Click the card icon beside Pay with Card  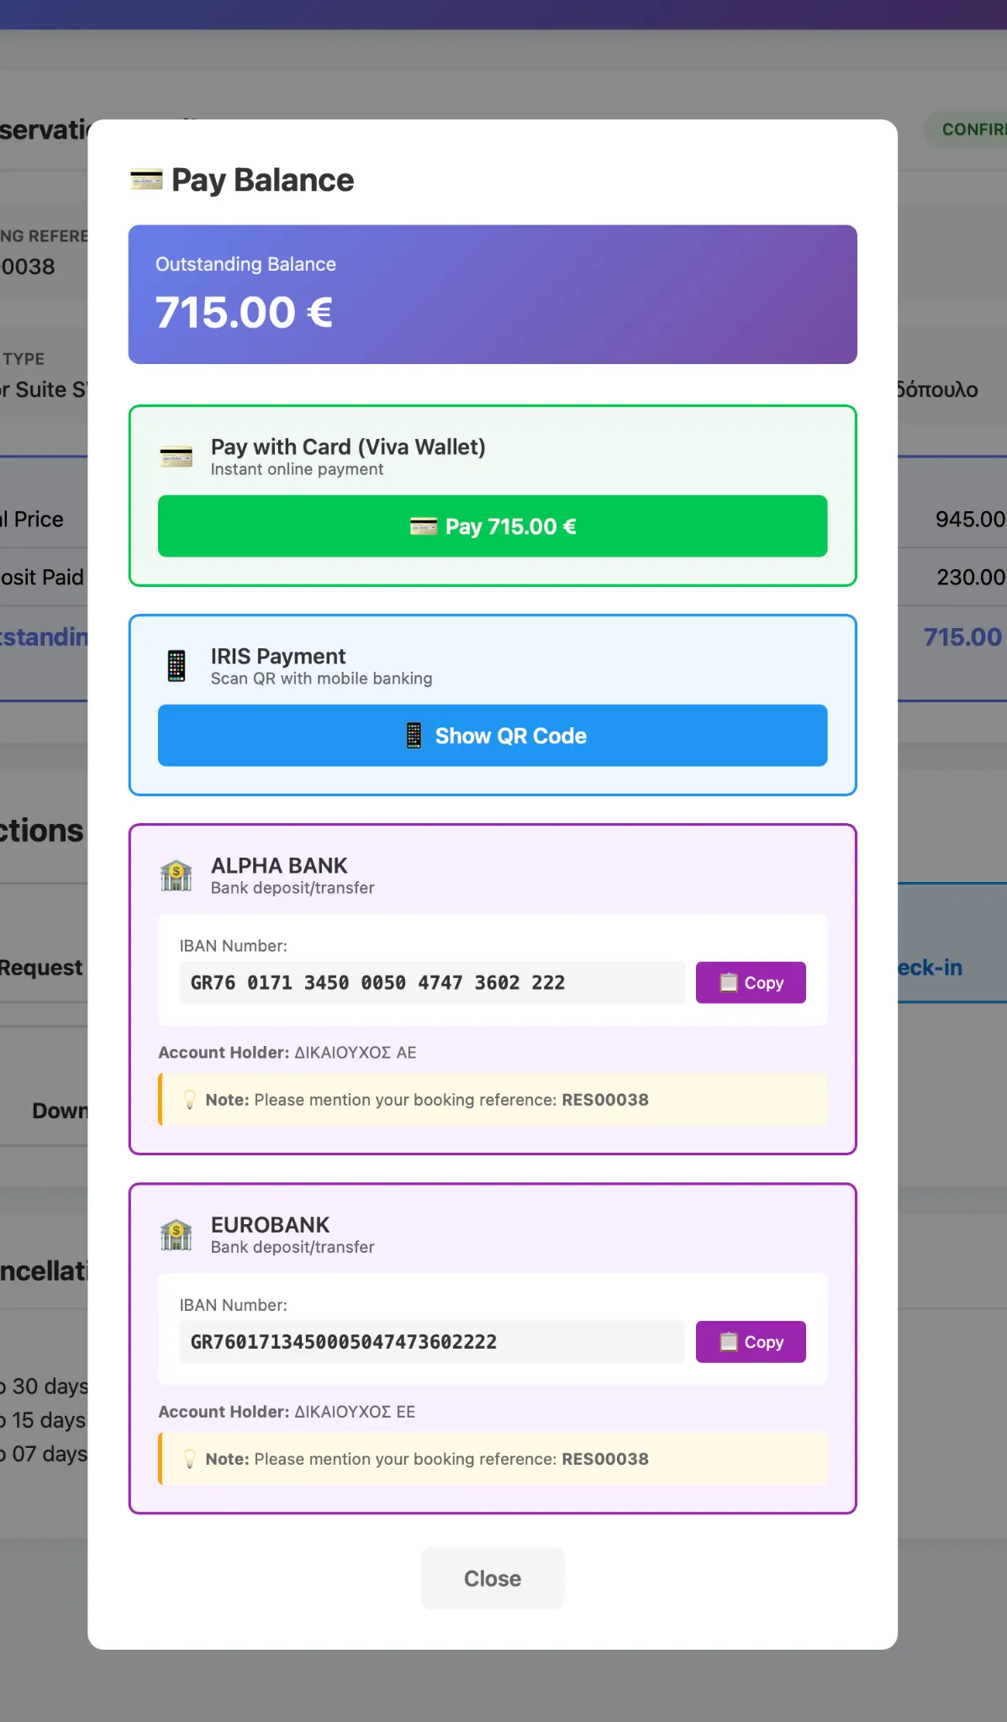tap(176, 456)
